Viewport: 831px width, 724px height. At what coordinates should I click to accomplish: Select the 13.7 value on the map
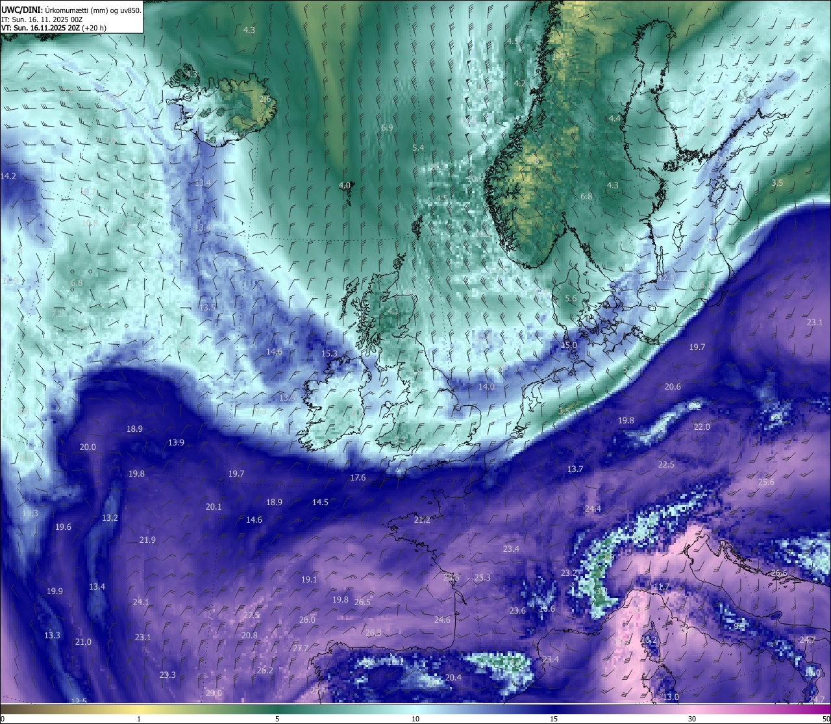(x=575, y=469)
